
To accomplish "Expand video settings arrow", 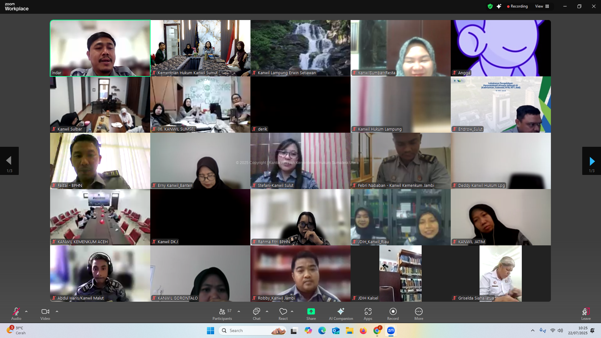I will [x=57, y=311].
